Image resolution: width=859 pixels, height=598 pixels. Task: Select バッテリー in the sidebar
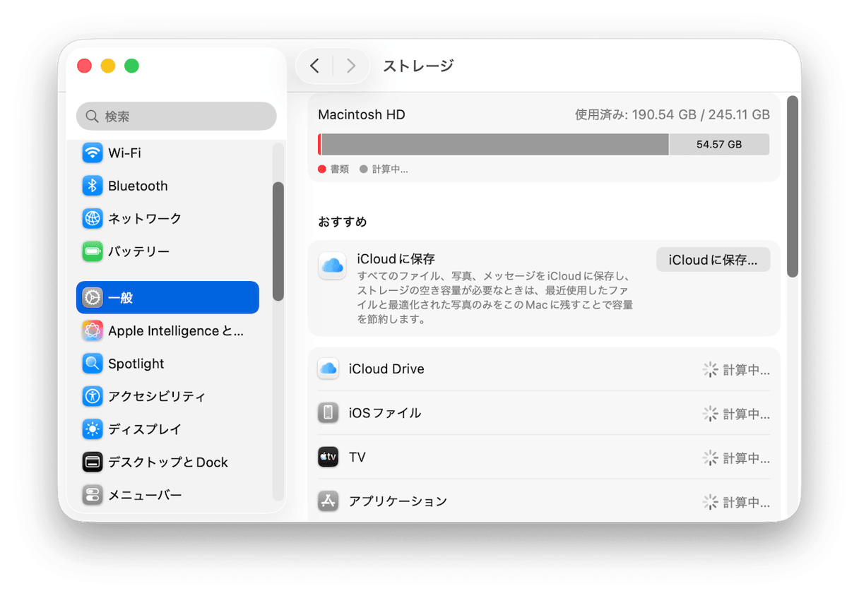[x=167, y=251]
